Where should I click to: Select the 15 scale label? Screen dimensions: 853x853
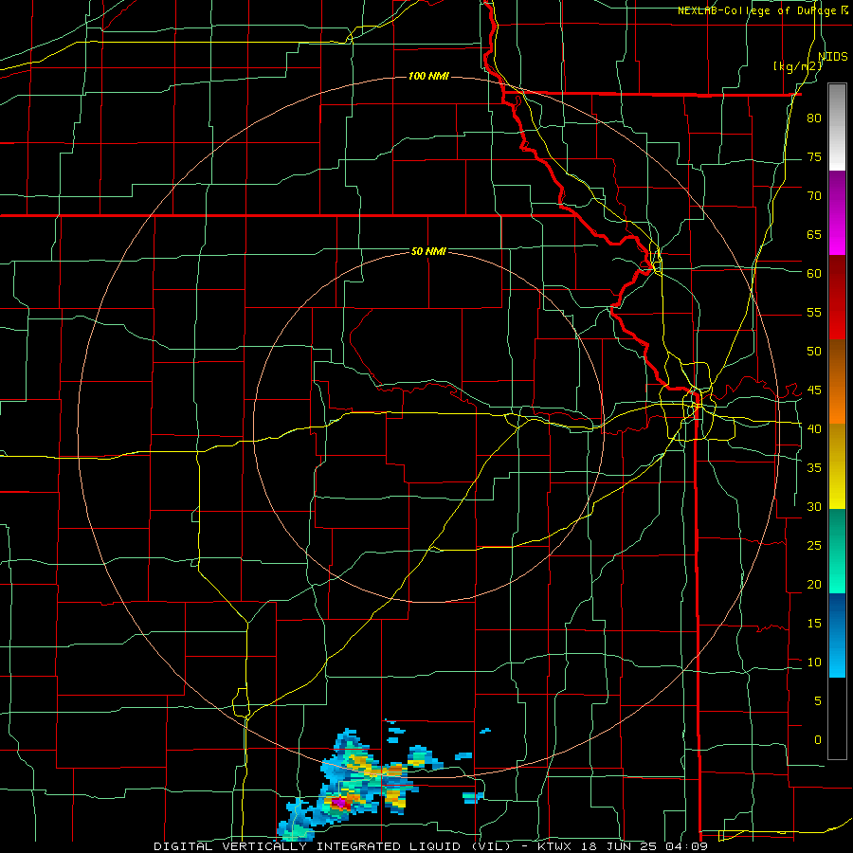pyautogui.click(x=814, y=624)
